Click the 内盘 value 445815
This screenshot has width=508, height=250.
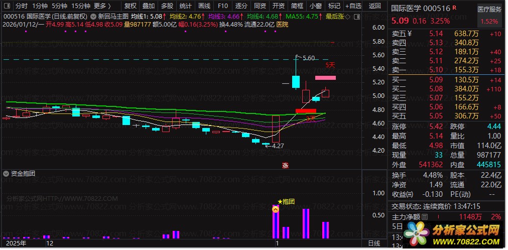[x=489, y=165]
